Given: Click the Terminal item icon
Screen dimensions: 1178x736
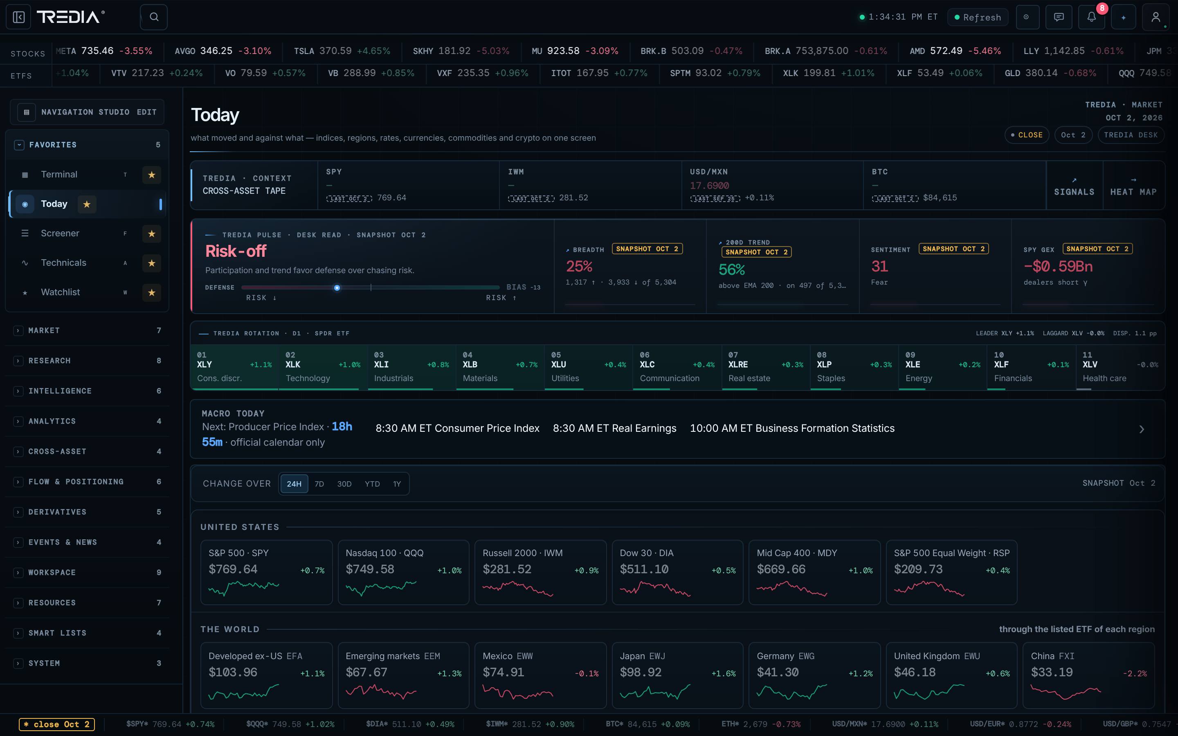Looking at the screenshot, I should point(25,175).
